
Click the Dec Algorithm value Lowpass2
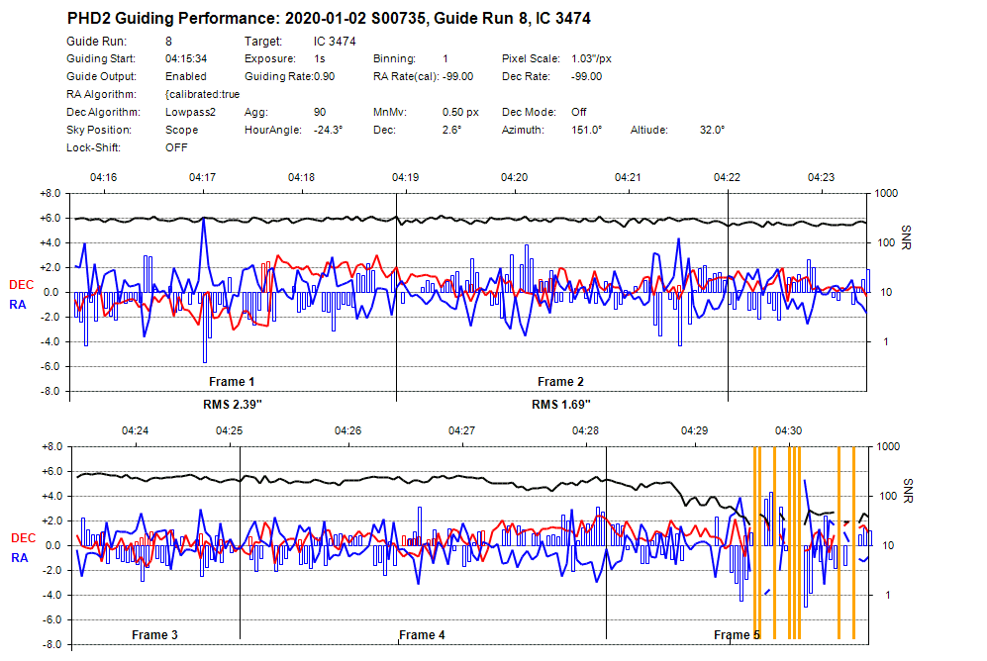point(190,112)
